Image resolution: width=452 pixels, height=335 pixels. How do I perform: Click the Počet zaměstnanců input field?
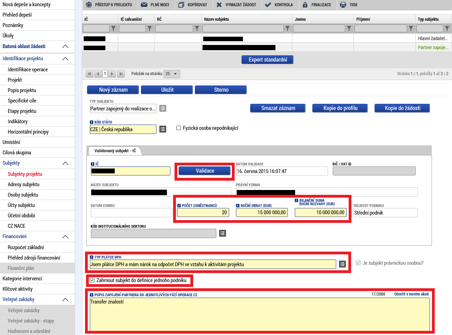tap(203, 212)
